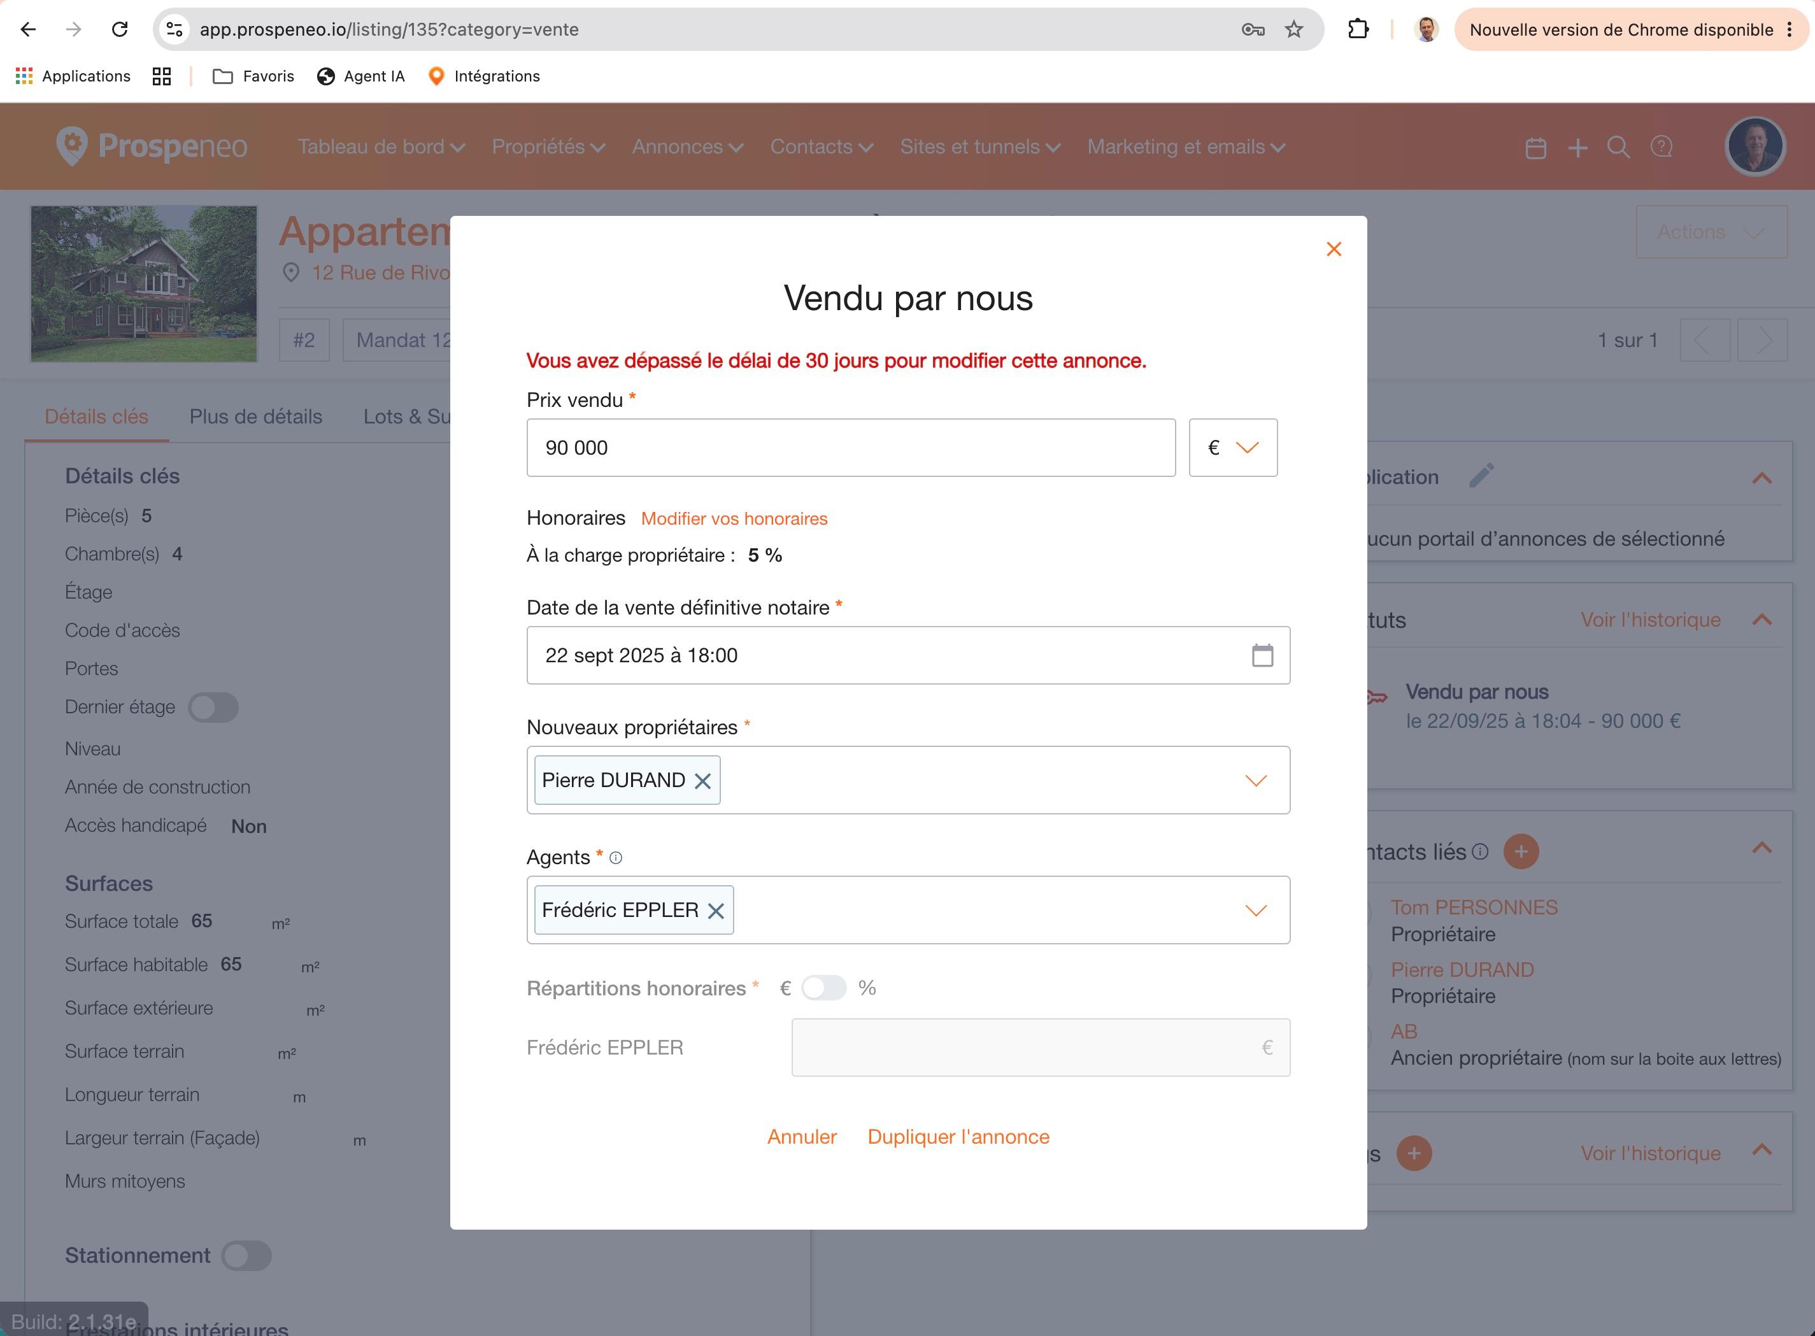Image resolution: width=1815 pixels, height=1336 pixels.
Task: Bookmark this page with the star
Action: [x=1294, y=30]
